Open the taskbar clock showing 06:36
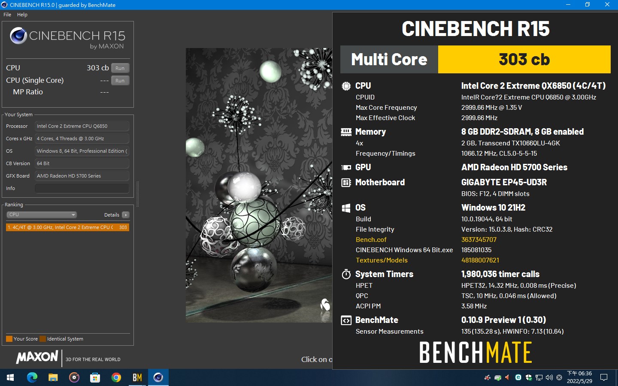 pyautogui.click(x=579, y=377)
